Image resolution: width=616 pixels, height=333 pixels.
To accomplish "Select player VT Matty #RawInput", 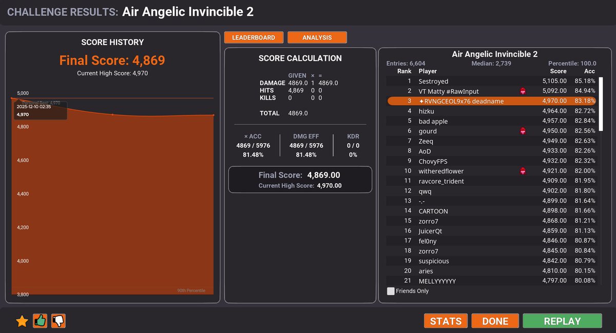I will 492,91.
